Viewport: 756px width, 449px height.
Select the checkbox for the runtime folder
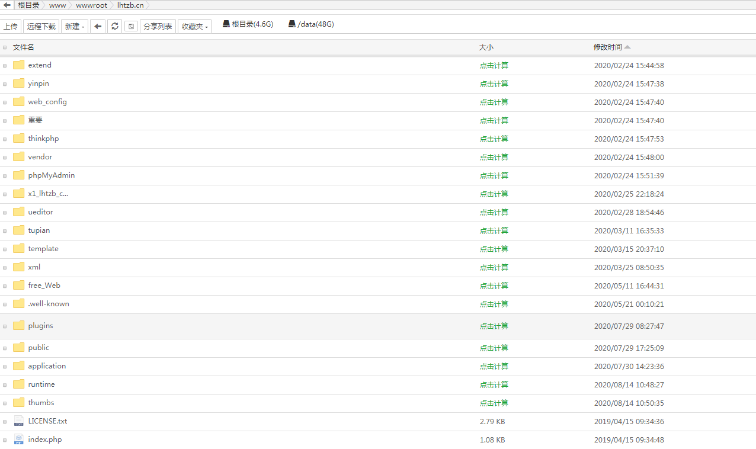(5, 385)
